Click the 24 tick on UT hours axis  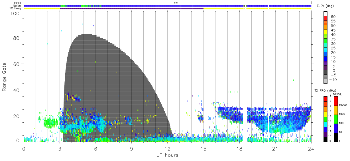point(311,148)
